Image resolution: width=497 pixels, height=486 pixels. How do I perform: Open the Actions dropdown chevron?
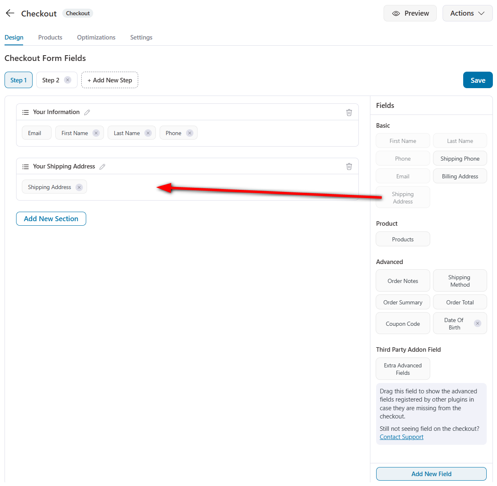point(481,14)
